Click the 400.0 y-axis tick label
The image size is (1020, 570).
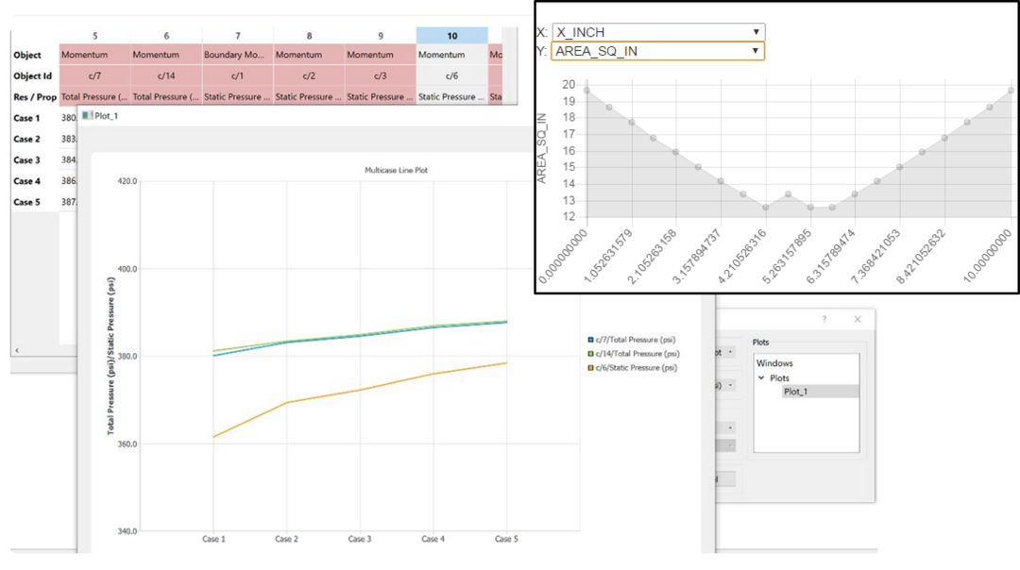[x=127, y=269]
